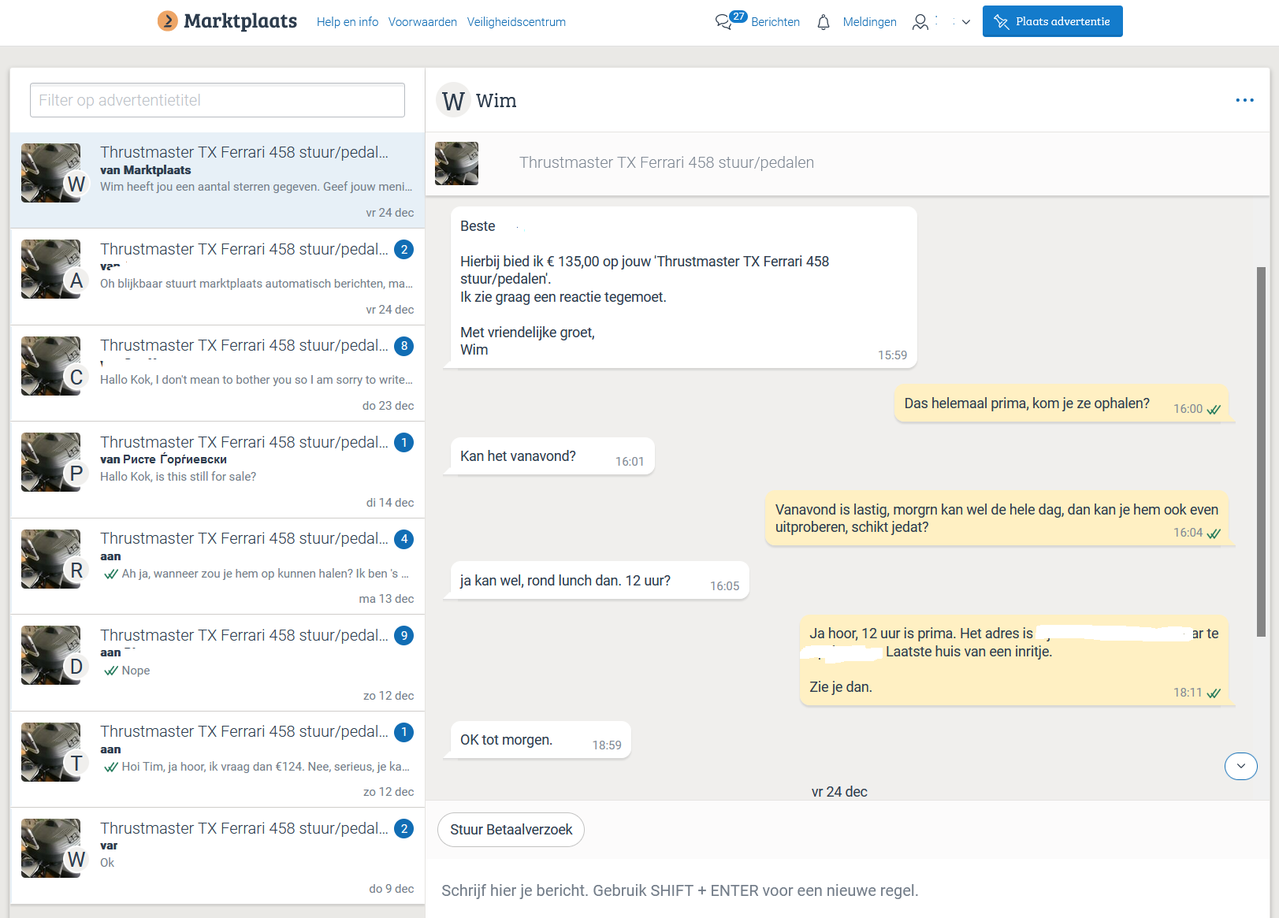
Task: Open Berichten speech bubble icon
Action: point(723,22)
